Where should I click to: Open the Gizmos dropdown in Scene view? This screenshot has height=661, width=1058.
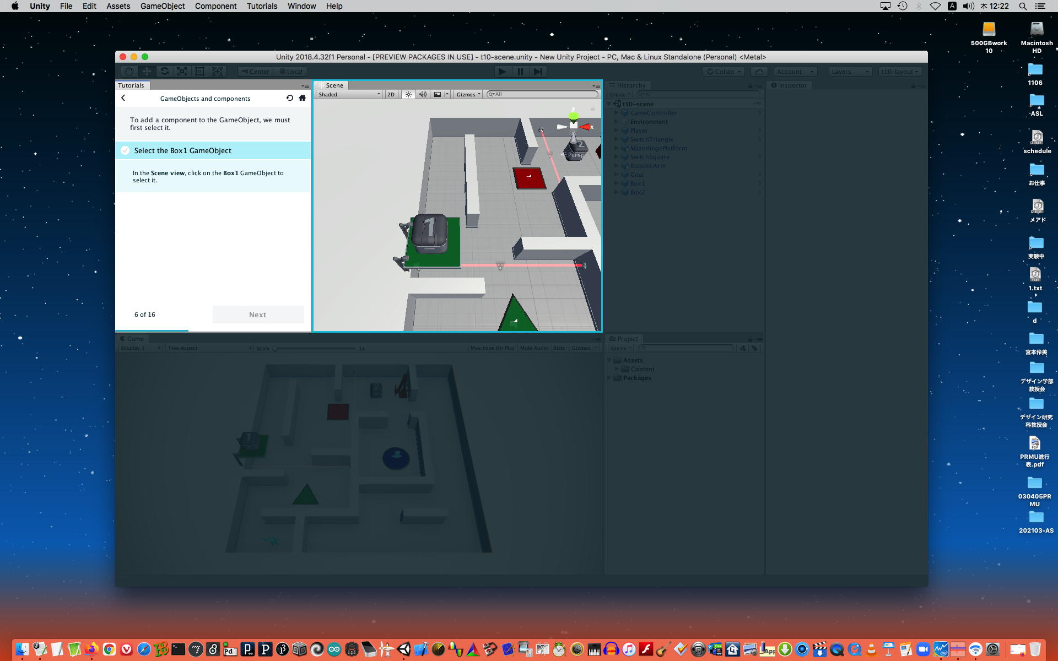(468, 94)
